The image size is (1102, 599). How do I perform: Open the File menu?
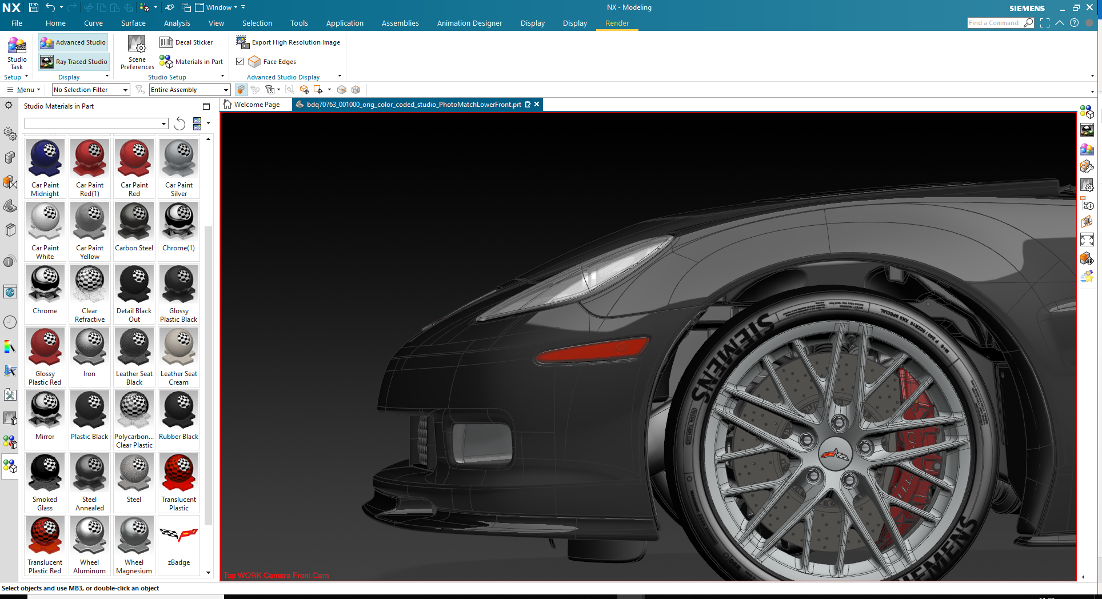pyautogui.click(x=17, y=23)
